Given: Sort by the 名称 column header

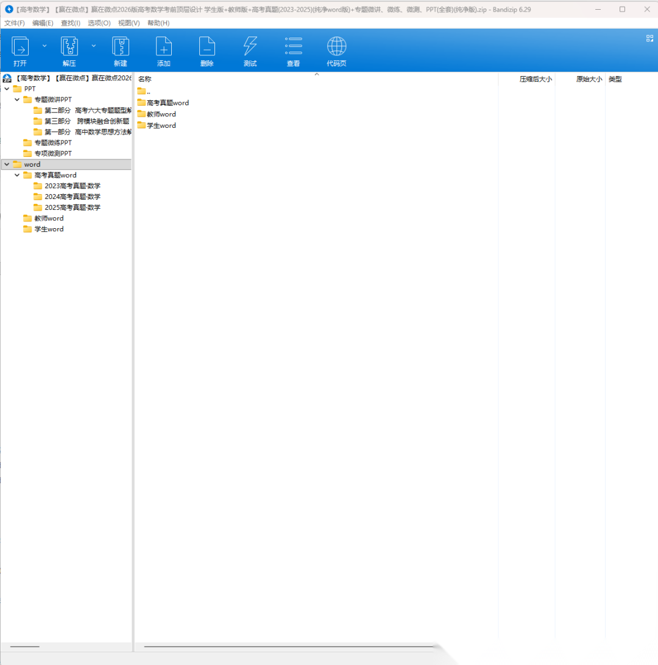Looking at the screenshot, I should 145,79.
